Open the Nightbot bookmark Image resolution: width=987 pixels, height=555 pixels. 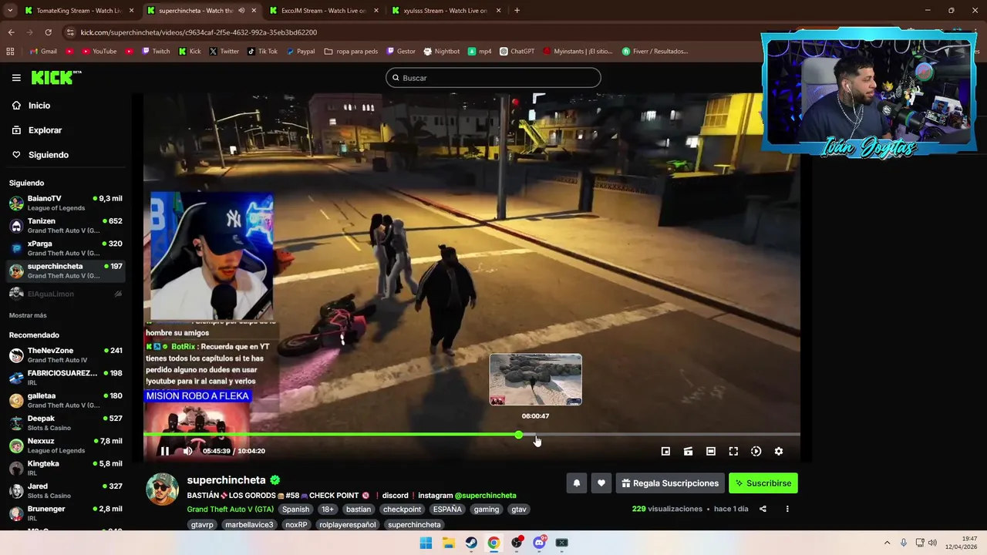[441, 52]
